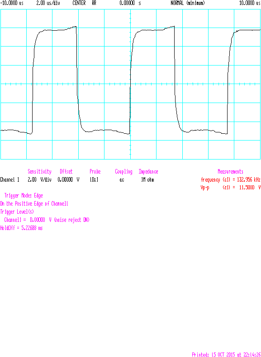Click the Offset column header
The height and width of the screenshot is (357, 261).
click(66, 171)
